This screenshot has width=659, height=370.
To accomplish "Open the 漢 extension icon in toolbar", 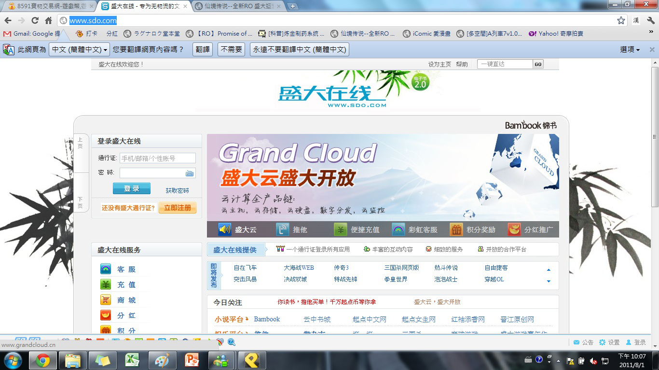I will (x=636, y=21).
